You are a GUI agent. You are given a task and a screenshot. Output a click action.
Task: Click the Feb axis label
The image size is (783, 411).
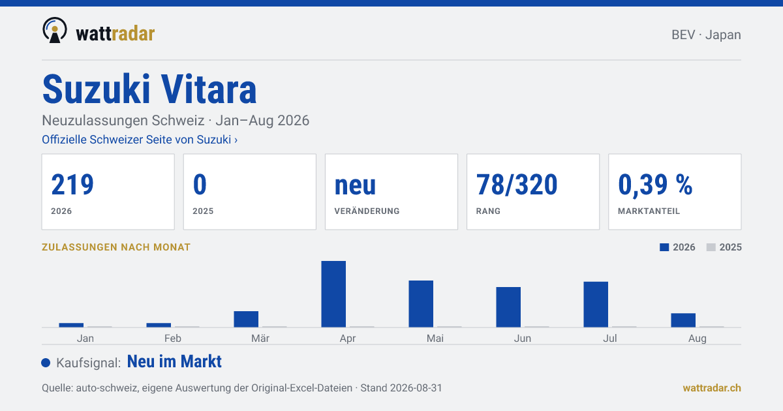(x=173, y=338)
